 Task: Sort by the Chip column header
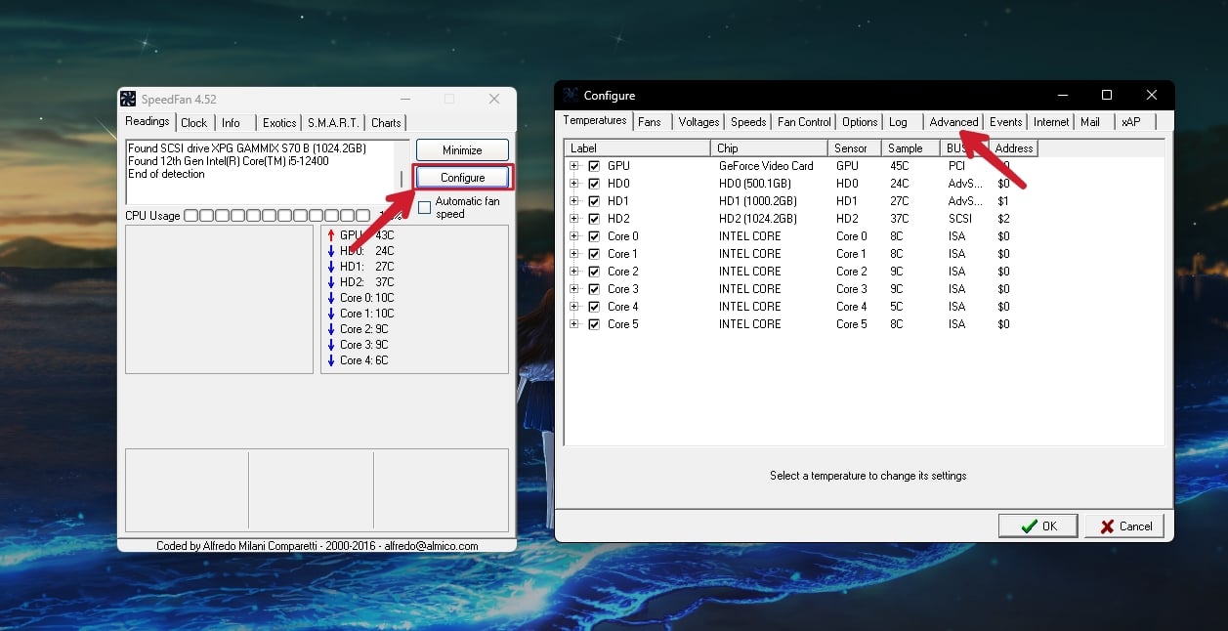coord(769,148)
